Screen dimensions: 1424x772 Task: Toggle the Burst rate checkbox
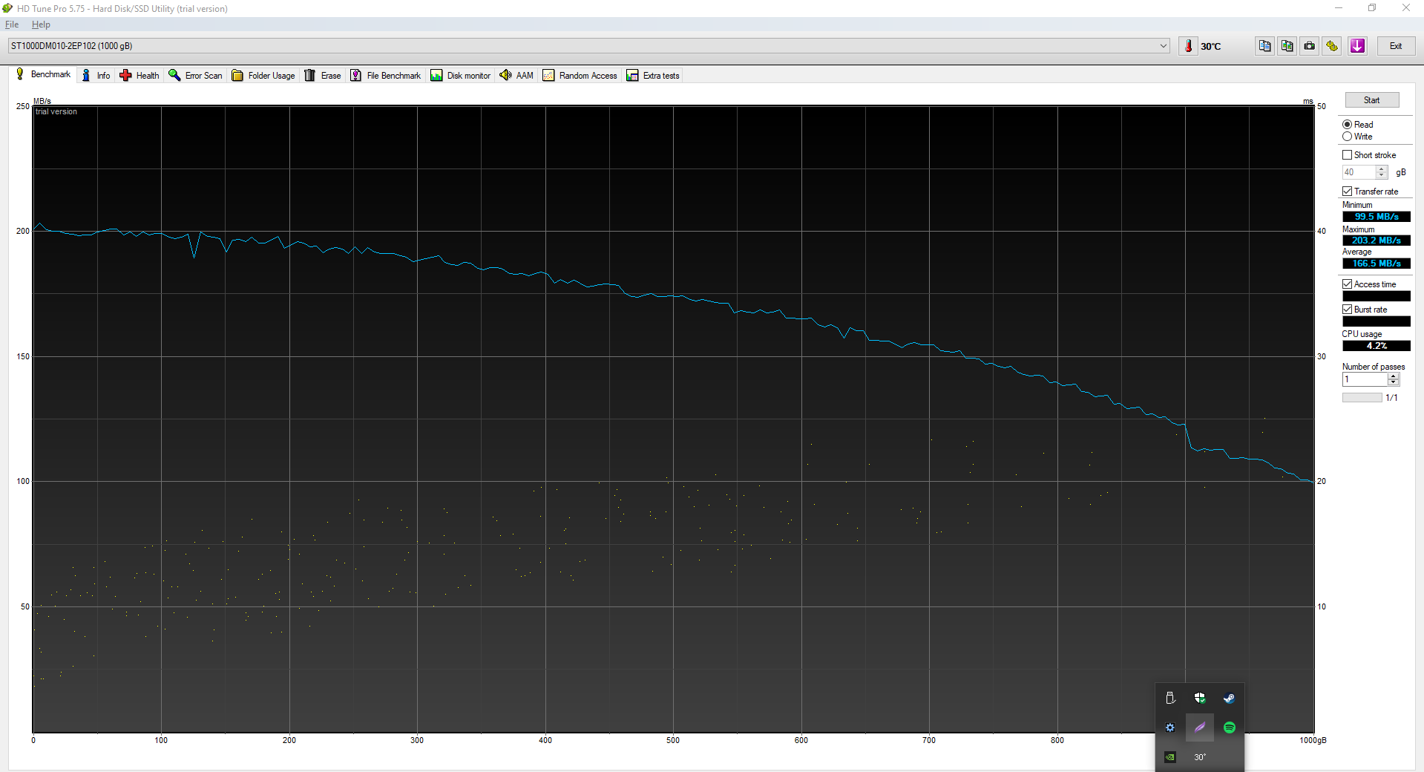pyautogui.click(x=1347, y=310)
